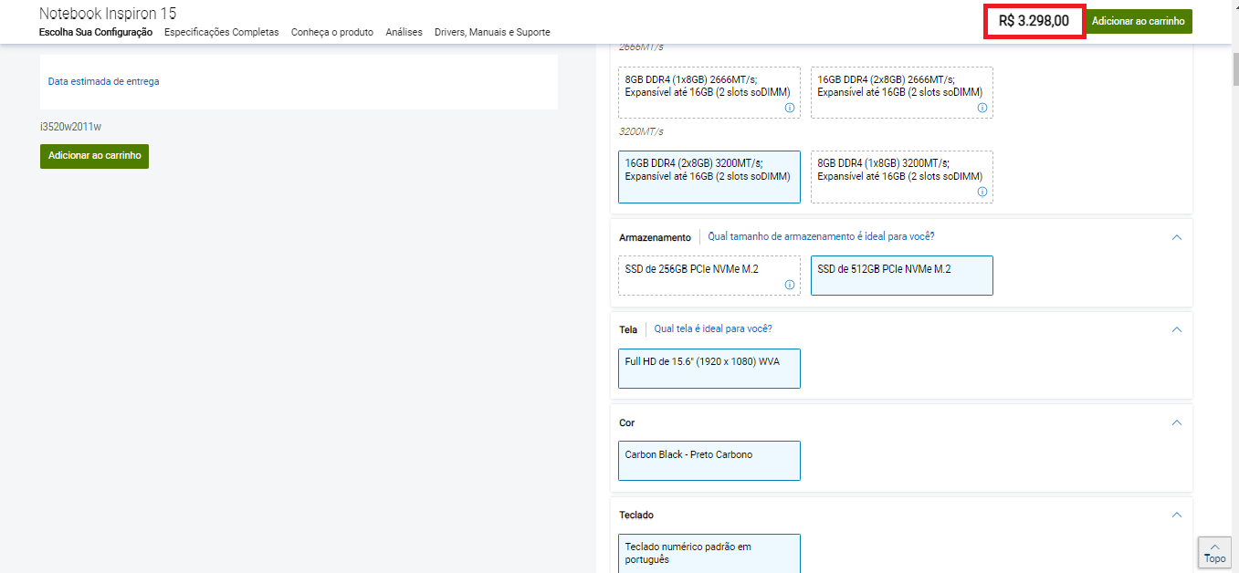This screenshot has height=573, width=1239.
Task: Click the 3200MT/s memory group label
Action: (641, 131)
